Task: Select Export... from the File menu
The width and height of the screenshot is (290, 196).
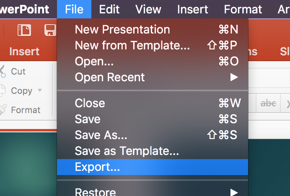Action: (153, 167)
